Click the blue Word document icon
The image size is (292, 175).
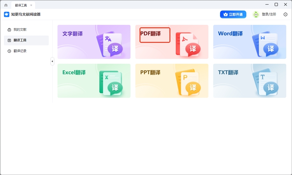[265, 45]
